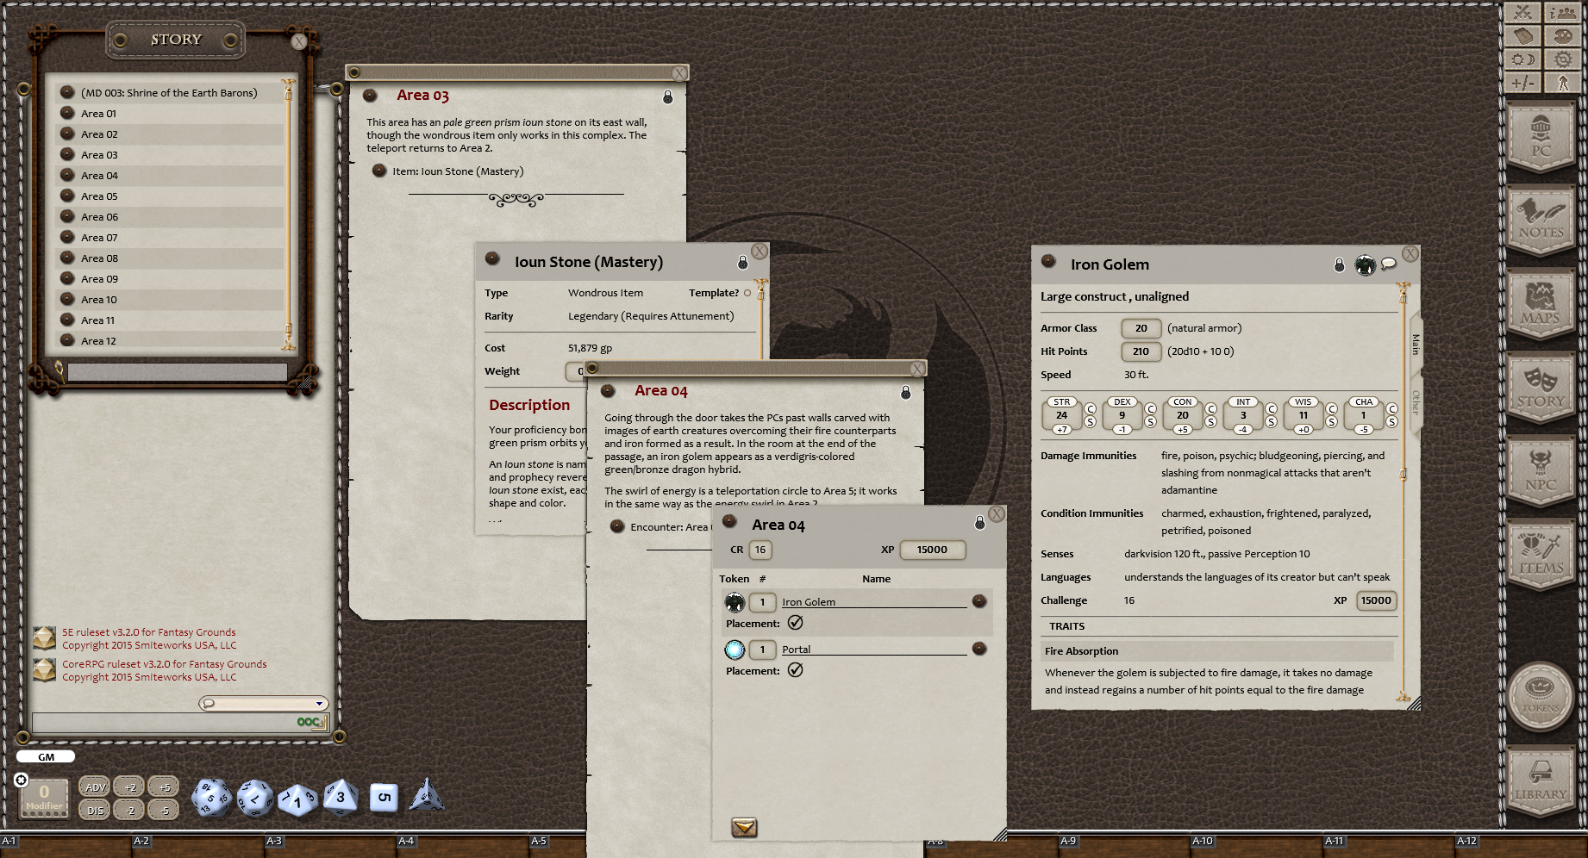Select the Pointers tool
This screenshot has width=1588, height=858.
pyautogui.click(x=1562, y=83)
